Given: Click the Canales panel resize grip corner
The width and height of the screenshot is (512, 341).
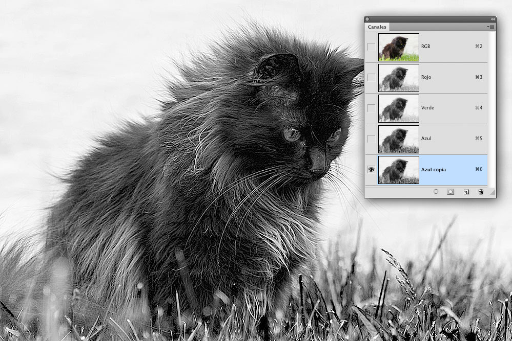Looking at the screenshot, I should pos(493,193).
